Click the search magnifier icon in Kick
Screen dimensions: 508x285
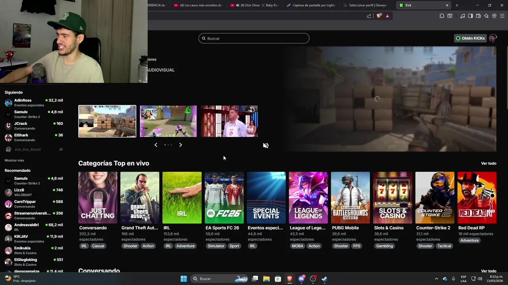coord(204,38)
